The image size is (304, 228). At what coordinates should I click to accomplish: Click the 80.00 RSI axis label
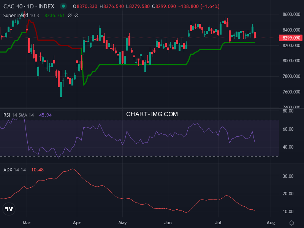click(288, 111)
